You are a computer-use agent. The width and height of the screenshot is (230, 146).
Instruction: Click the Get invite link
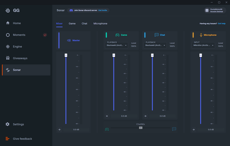103,10
